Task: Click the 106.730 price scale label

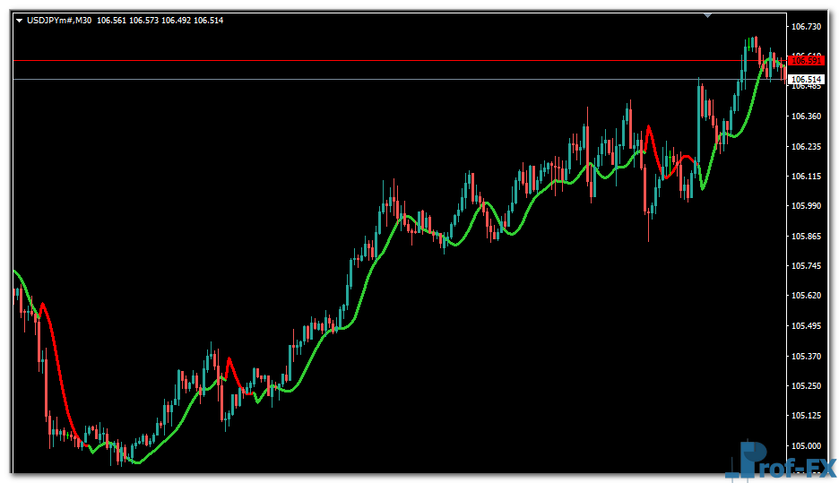Action: tap(807, 27)
